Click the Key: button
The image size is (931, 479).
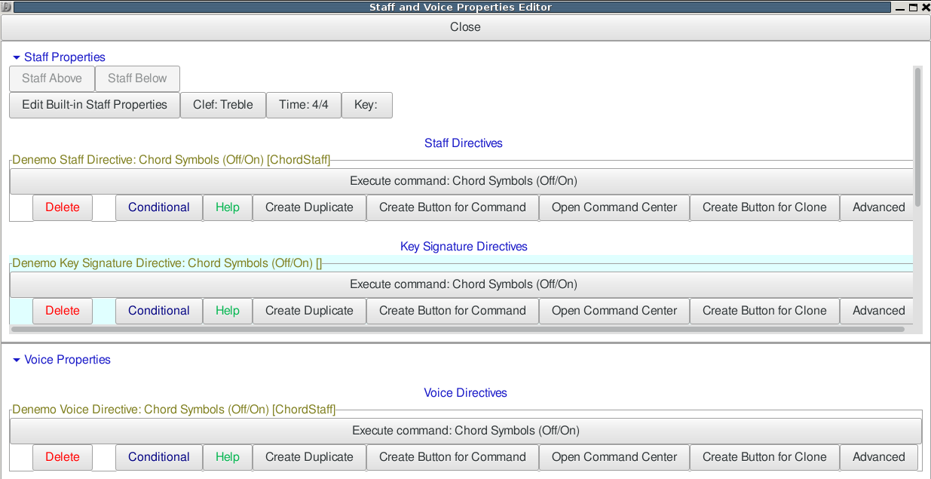click(x=366, y=105)
